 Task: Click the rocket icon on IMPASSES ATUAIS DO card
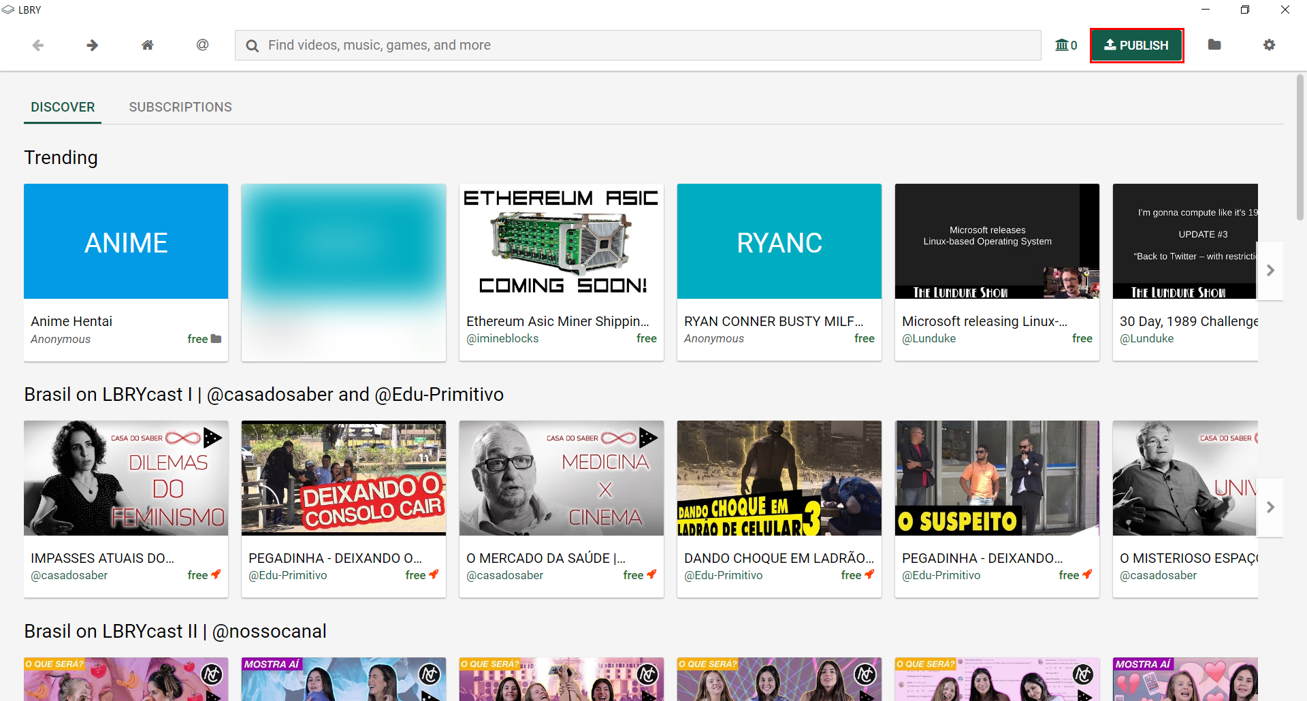pos(216,574)
